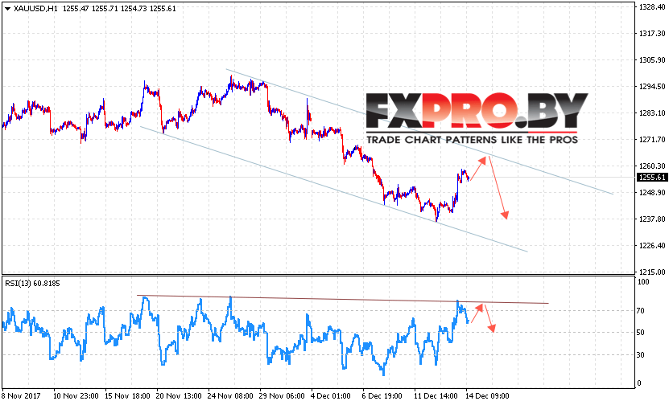Select the RSI scale value 100
This screenshot has height=405, width=669.
point(643,281)
